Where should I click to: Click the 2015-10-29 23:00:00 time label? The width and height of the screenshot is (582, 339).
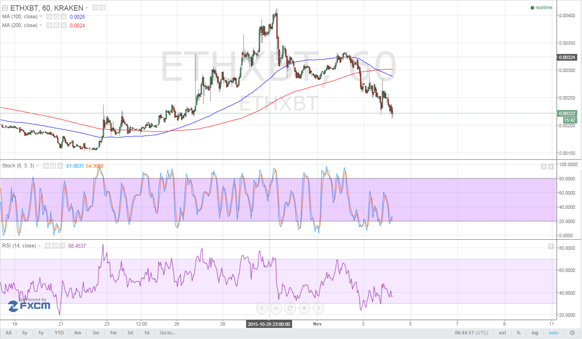[269, 324]
